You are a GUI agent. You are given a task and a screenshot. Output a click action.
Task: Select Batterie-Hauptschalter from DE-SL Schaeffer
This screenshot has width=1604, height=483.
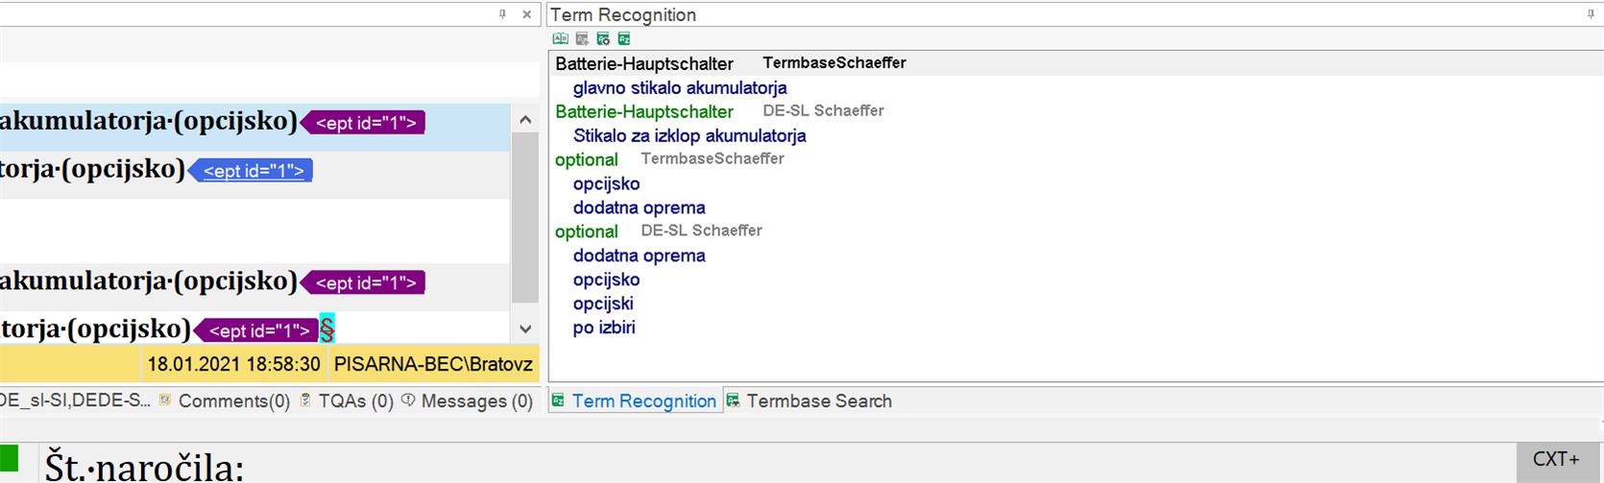click(x=644, y=112)
